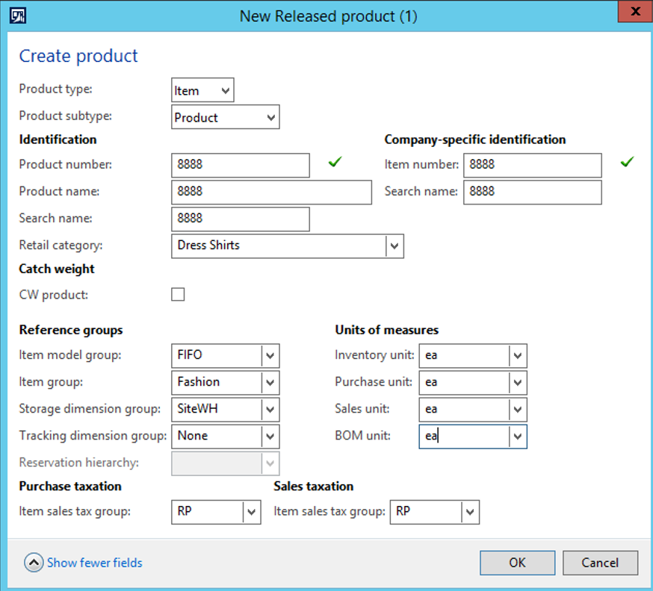
Task: Open the Inventory unit dropdown arrow
Action: (518, 356)
